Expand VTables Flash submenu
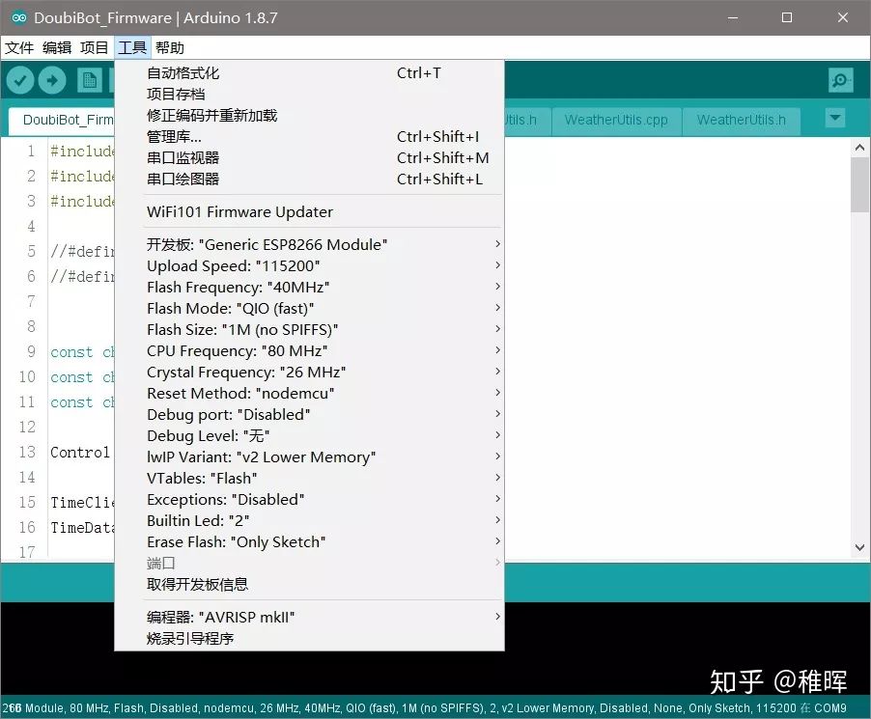 [x=309, y=478]
